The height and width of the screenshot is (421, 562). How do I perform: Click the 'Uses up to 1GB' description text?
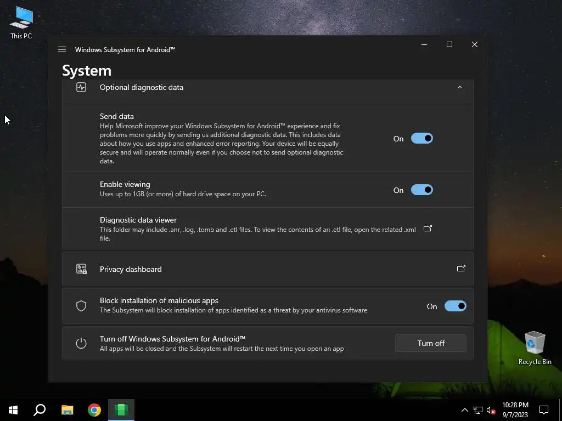pyautogui.click(x=183, y=194)
